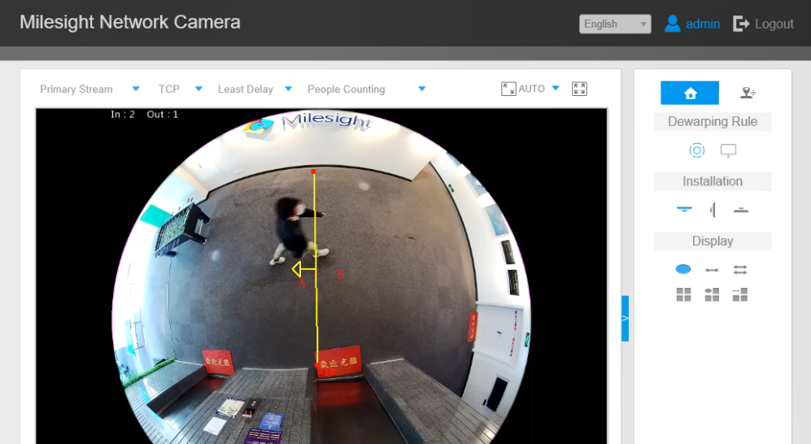This screenshot has height=444, width=811.
Task: Click the Milesight Network Camera title
Action: tap(130, 22)
